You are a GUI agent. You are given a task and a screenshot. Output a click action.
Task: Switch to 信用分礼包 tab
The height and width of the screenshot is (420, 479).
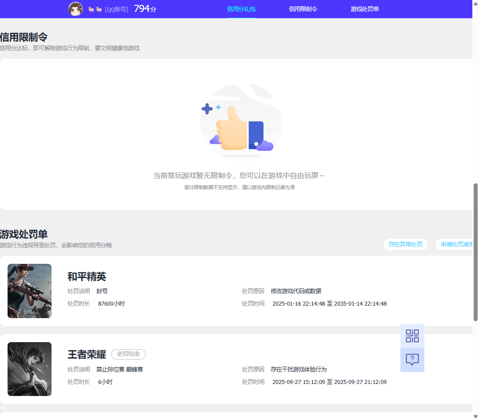[241, 9]
